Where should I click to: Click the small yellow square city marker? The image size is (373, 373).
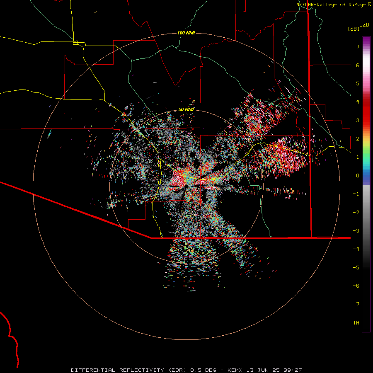[x=75, y=43]
